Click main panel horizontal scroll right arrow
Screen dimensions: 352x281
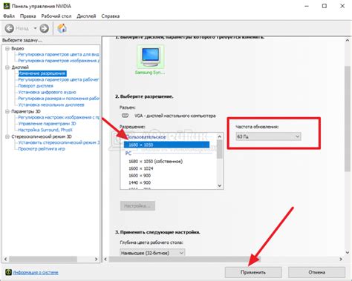click(x=341, y=259)
